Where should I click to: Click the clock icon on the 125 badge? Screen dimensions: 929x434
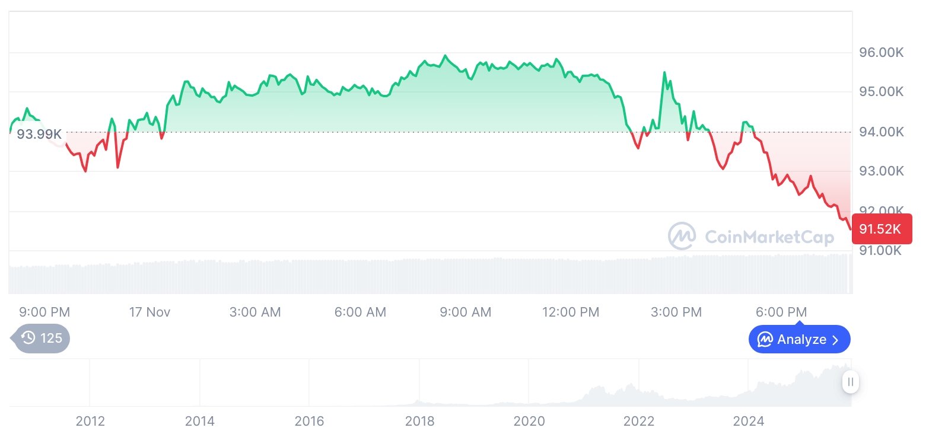28,339
